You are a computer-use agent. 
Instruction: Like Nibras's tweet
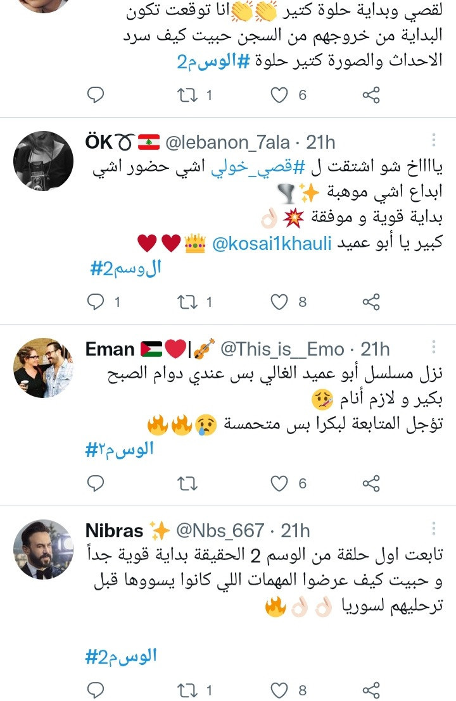pos(279,690)
